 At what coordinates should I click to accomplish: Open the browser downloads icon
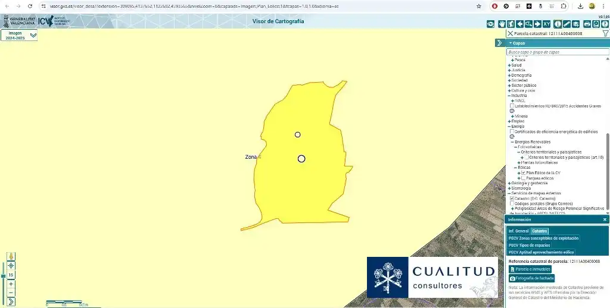[580, 6]
